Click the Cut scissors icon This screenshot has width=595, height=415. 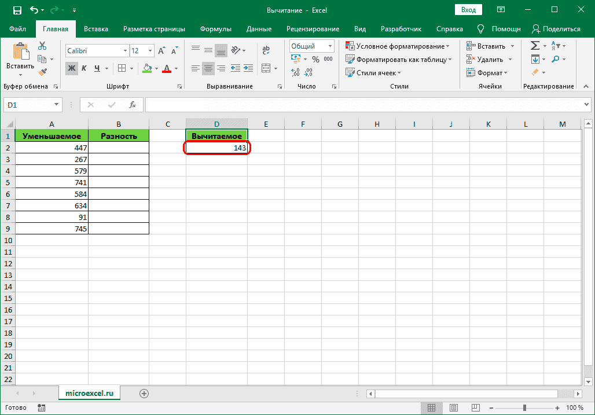click(42, 46)
